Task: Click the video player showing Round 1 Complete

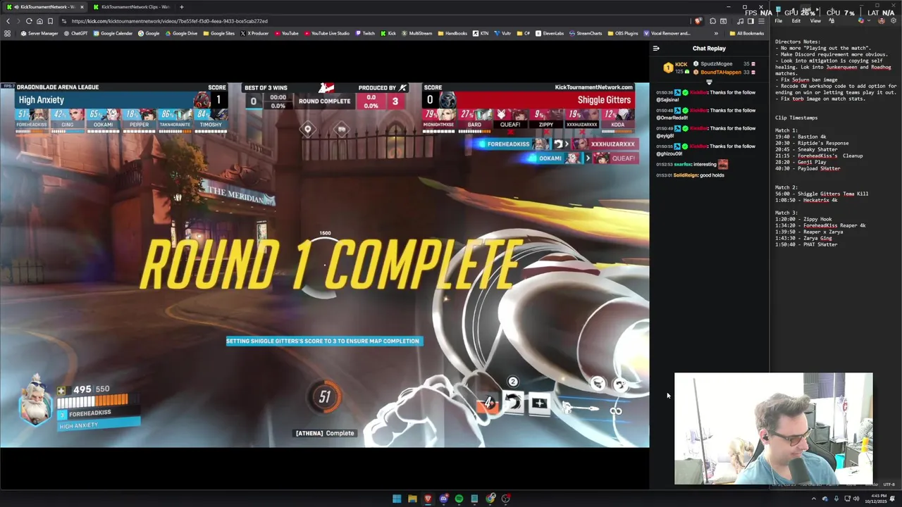Action: (x=324, y=264)
